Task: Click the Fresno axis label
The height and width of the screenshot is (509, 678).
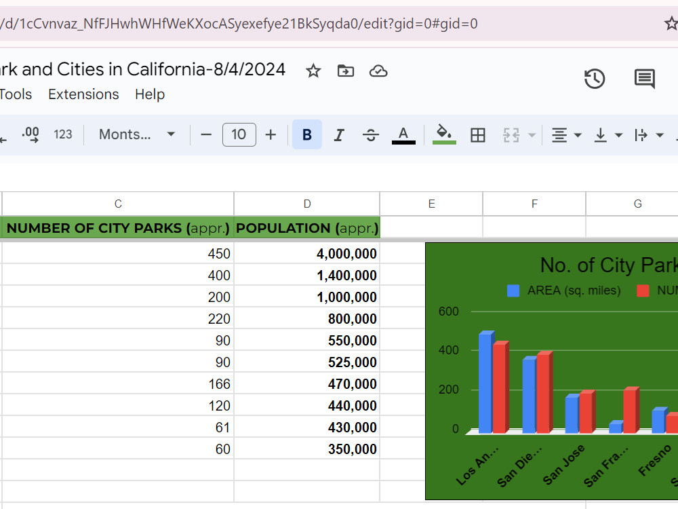Action: point(655,459)
